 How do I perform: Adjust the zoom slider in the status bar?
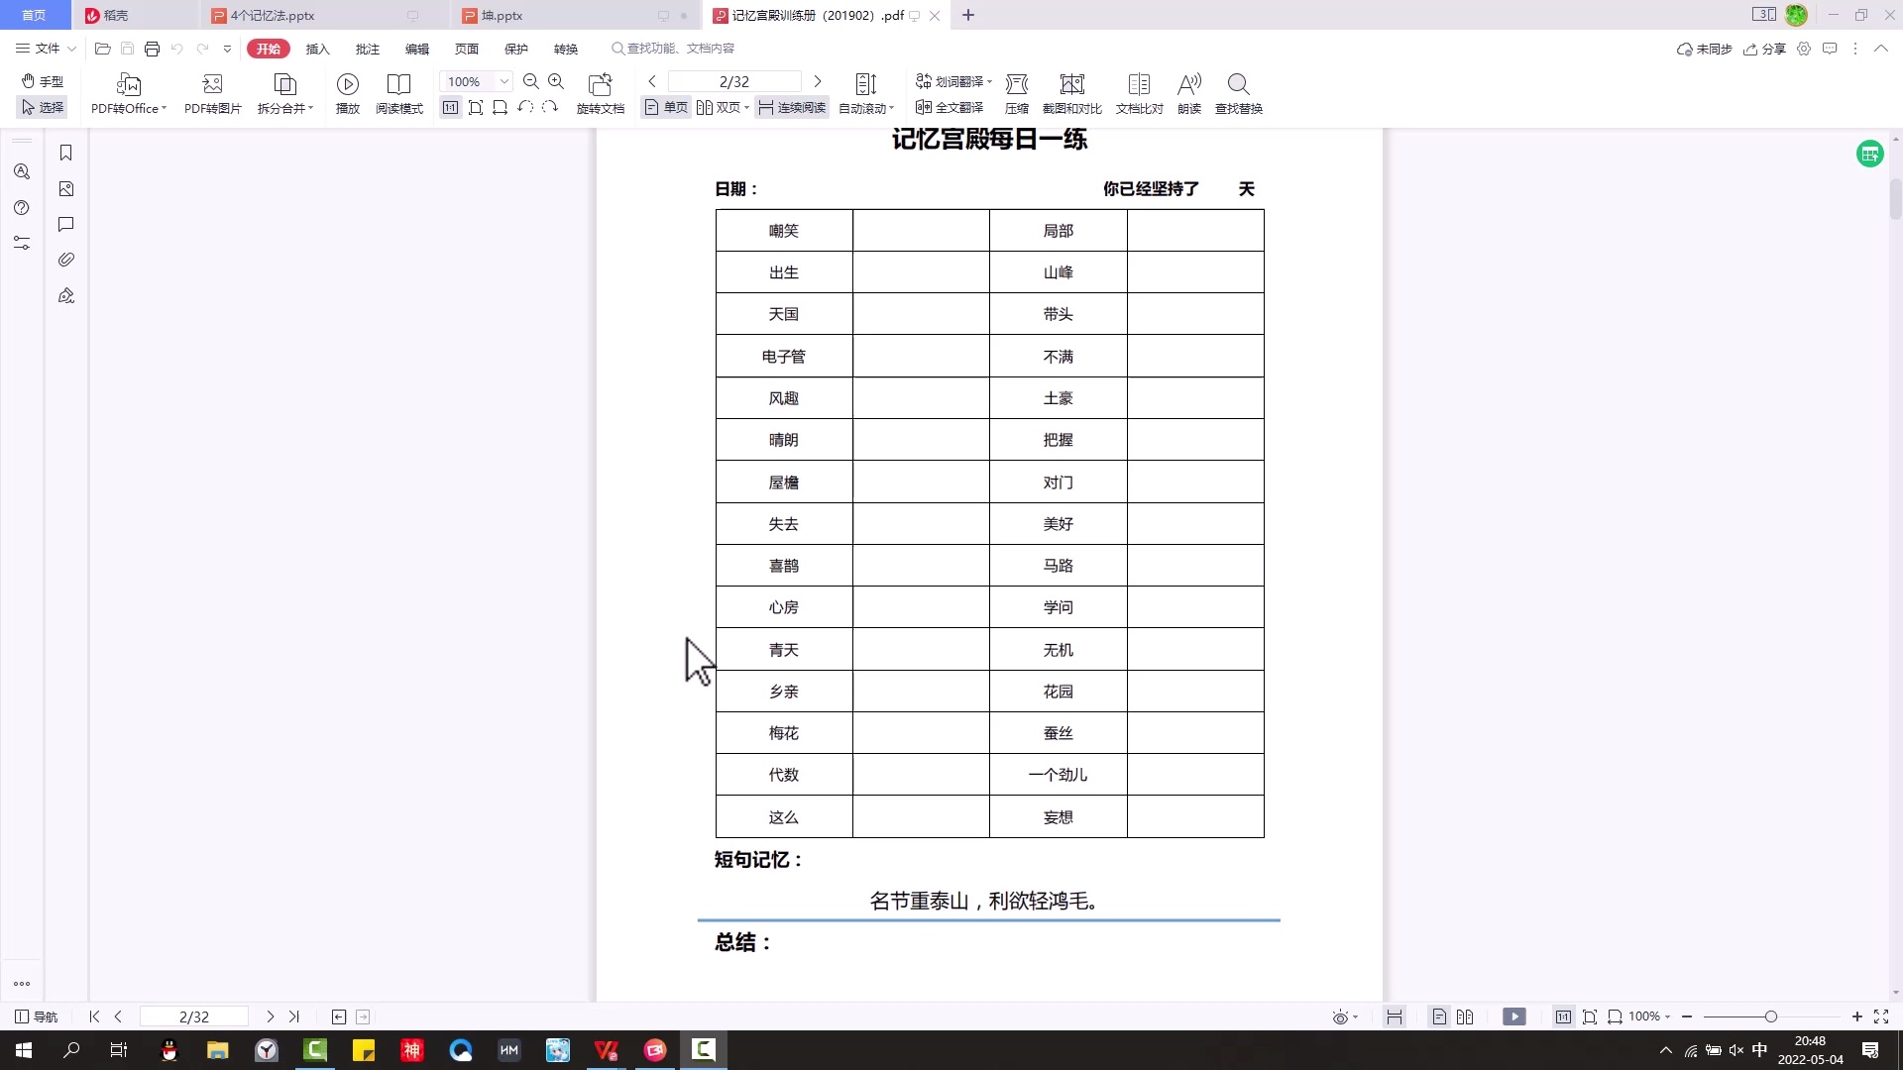click(x=1770, y=1016)
